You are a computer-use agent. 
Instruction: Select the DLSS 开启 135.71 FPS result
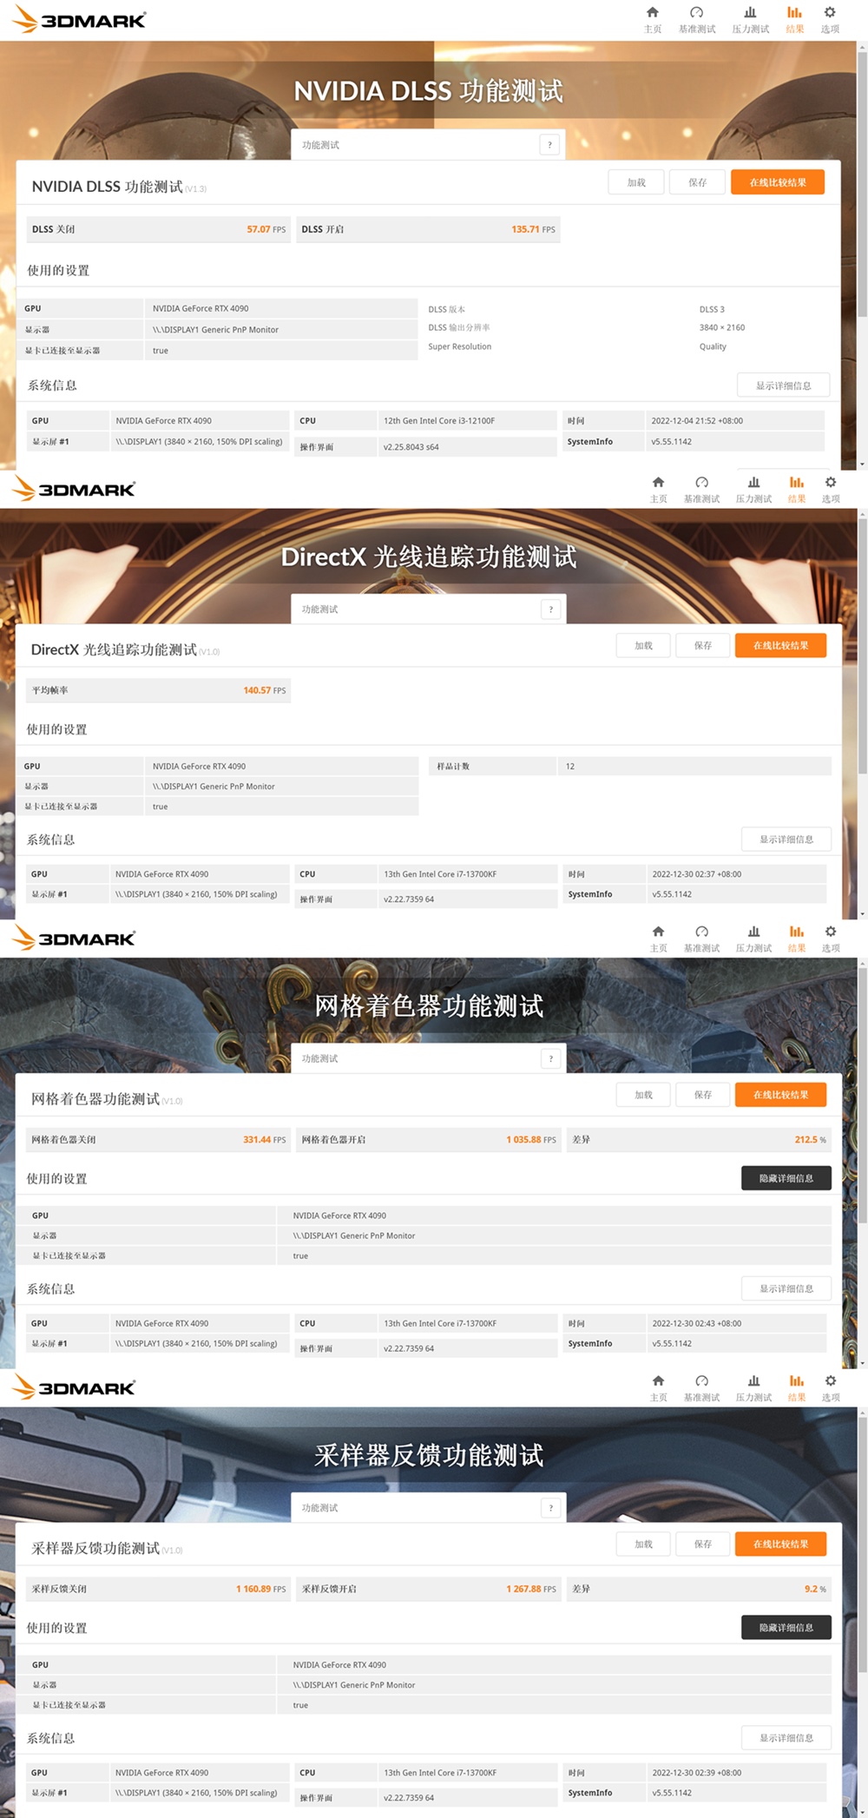click(428, 229)
